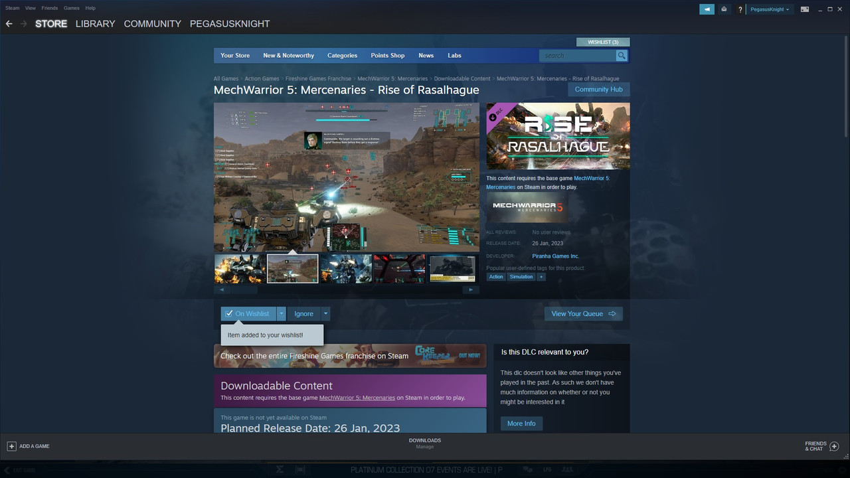Open the PEGASUSKNIGHT profile section
This screenshot has height=478, width=850.
coord(230,23)
